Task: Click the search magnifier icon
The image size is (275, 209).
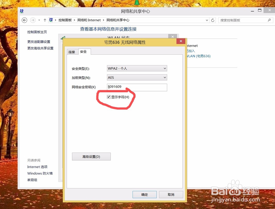Action: click(270, 20)
